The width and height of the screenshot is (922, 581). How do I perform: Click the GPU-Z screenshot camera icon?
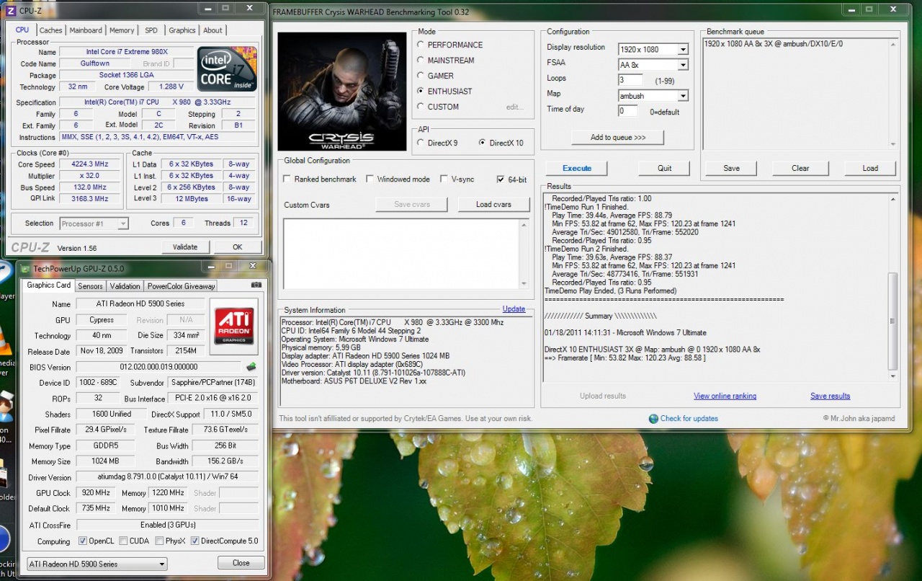tap(256, 285)
